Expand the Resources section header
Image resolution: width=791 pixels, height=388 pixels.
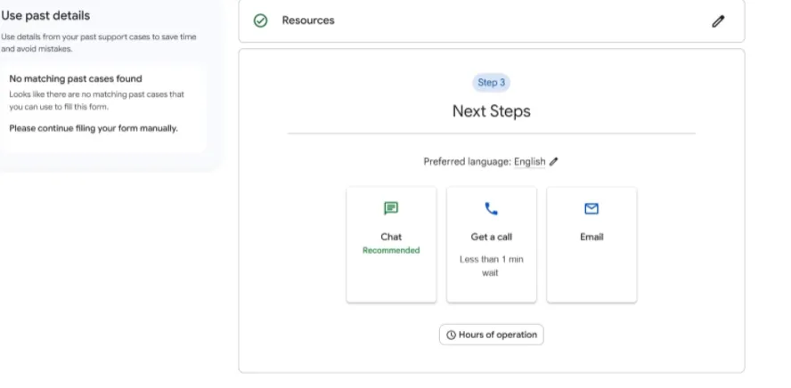click(492, 20)
